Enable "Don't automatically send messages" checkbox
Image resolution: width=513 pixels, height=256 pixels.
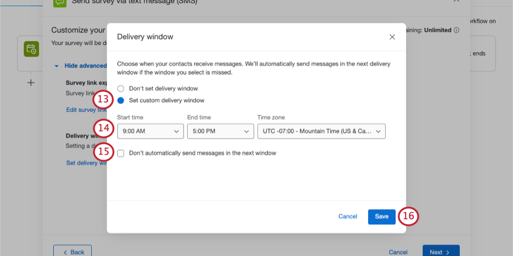(121, 153)
